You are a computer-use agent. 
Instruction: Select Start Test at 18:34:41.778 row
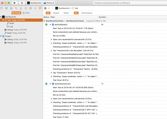(x=105, y=28)
